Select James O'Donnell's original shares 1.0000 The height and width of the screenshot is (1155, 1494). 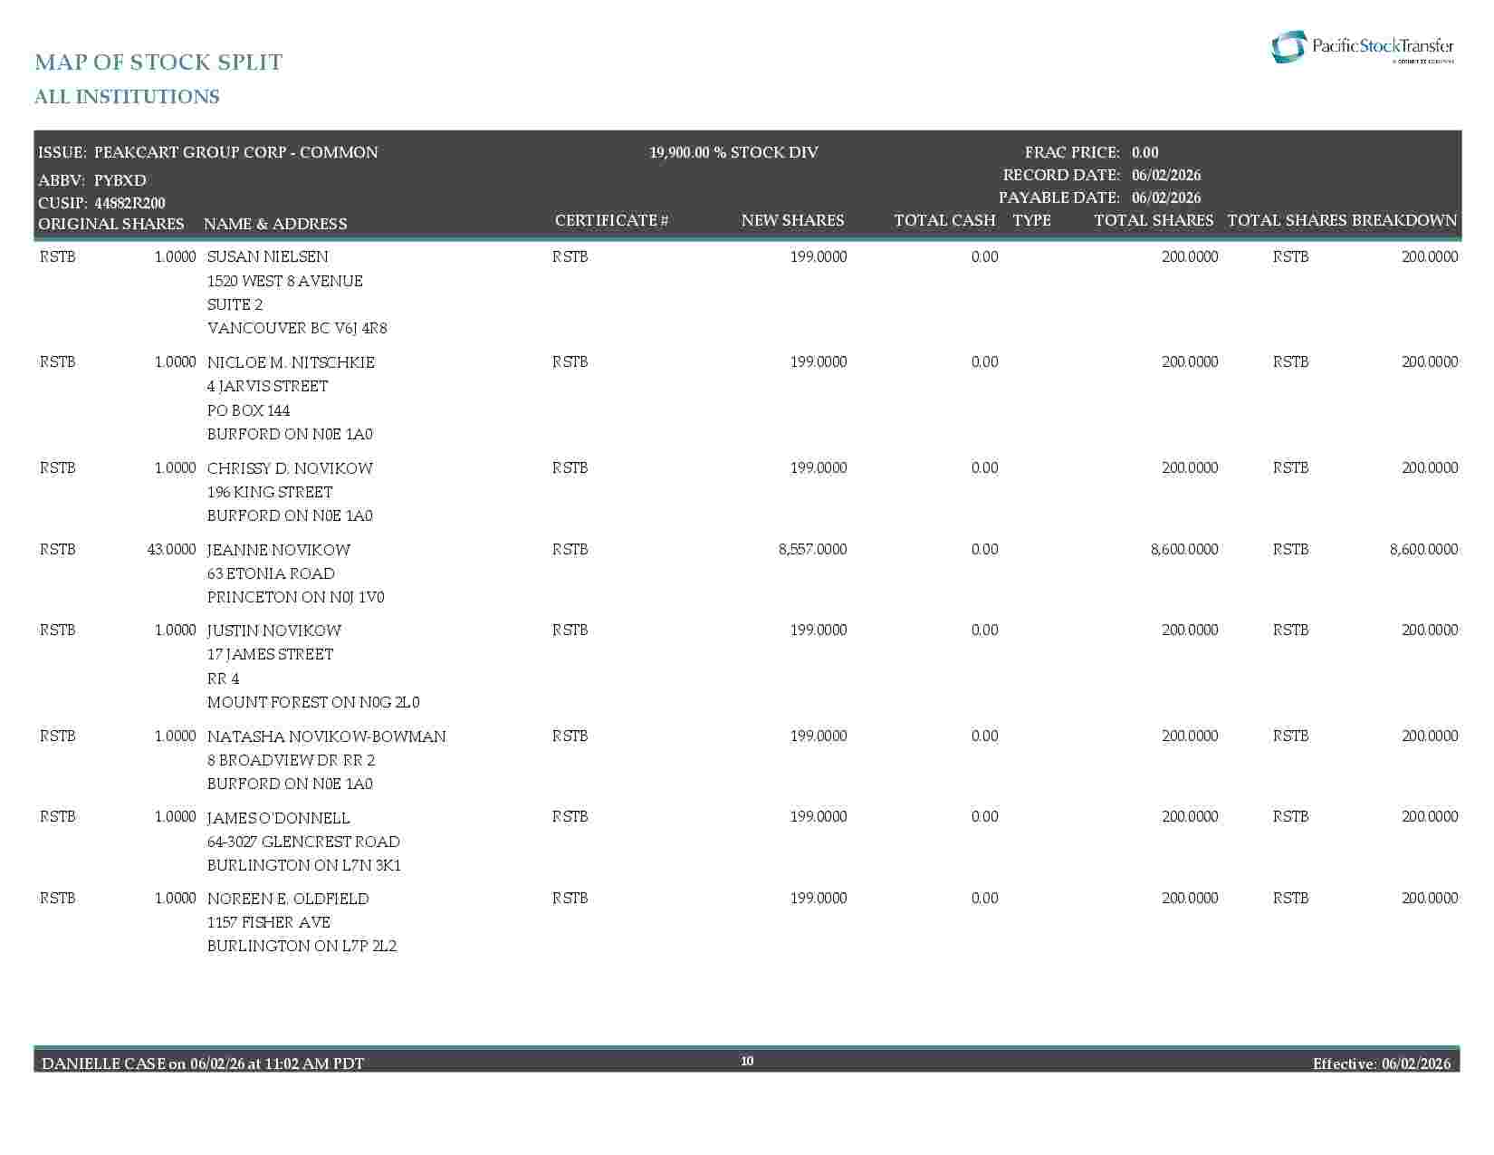click(175, 816)
